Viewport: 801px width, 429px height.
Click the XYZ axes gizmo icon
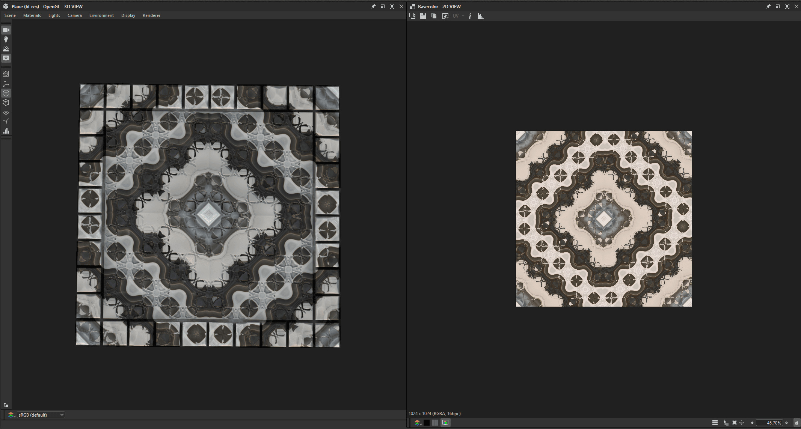point(6,84)
